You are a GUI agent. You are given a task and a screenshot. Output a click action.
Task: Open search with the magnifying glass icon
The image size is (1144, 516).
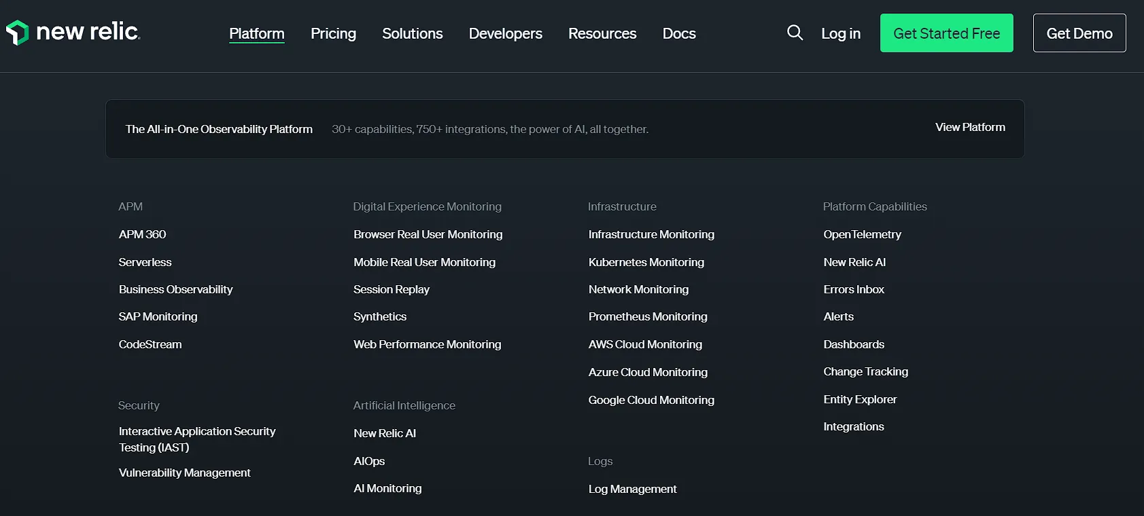click(x=795, y=33)
